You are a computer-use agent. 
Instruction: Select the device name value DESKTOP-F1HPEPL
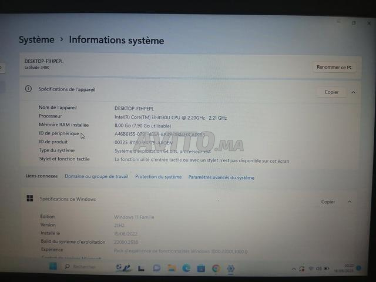click(134, 108)
